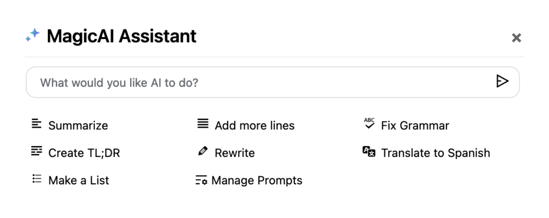
Task: Select the Make a List label
Action: tap(79, 181)
